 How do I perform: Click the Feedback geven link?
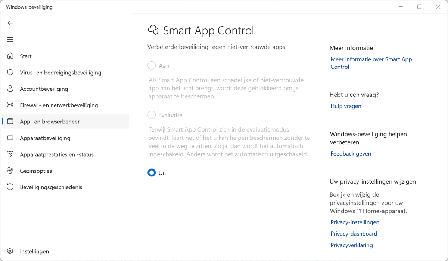[x=351, y=154]
